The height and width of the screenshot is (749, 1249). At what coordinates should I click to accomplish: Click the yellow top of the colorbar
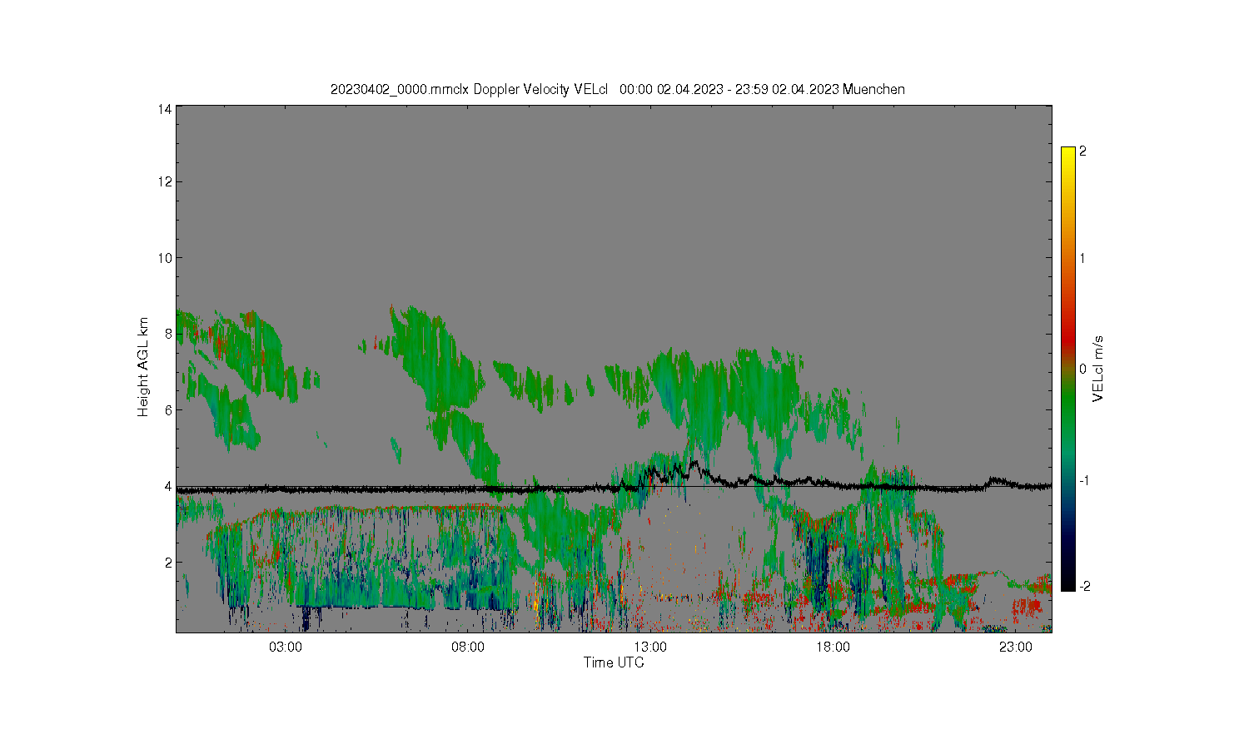(1067, 154)
